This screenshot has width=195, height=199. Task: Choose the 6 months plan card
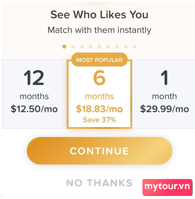(99, 94)
